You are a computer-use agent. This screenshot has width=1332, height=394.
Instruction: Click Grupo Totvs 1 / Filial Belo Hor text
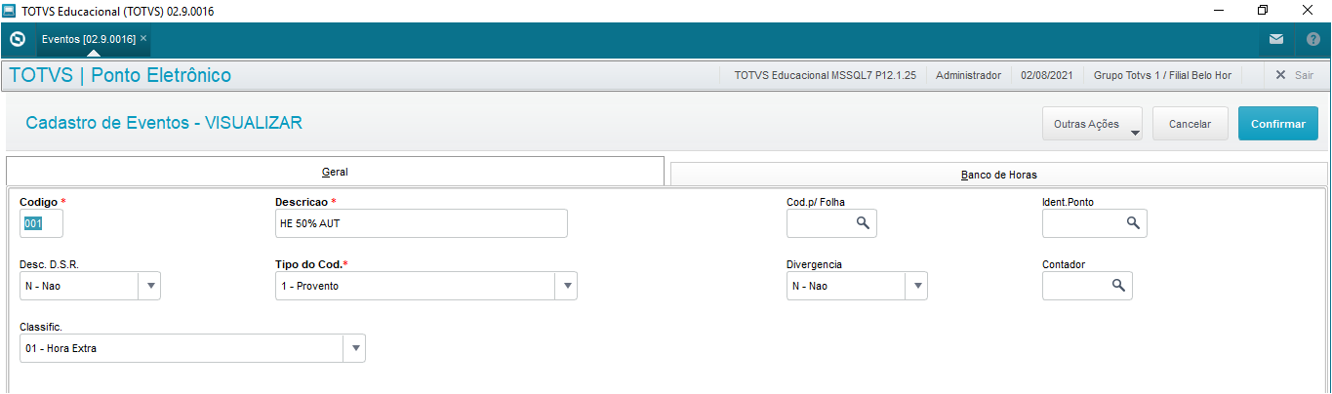pyautogui.click(x=1162, y=75)
